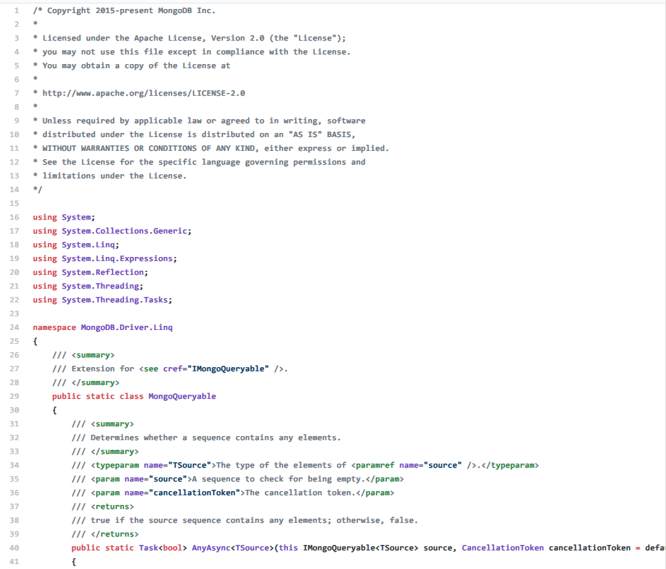Click the 'MongoQueryable' class name
This screenshot has height=569, width=666.
183,396
